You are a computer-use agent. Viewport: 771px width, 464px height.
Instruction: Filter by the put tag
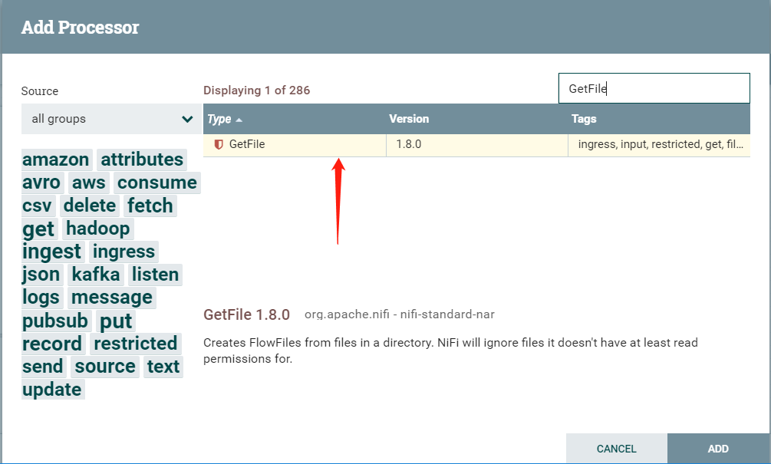pos(116,321)
